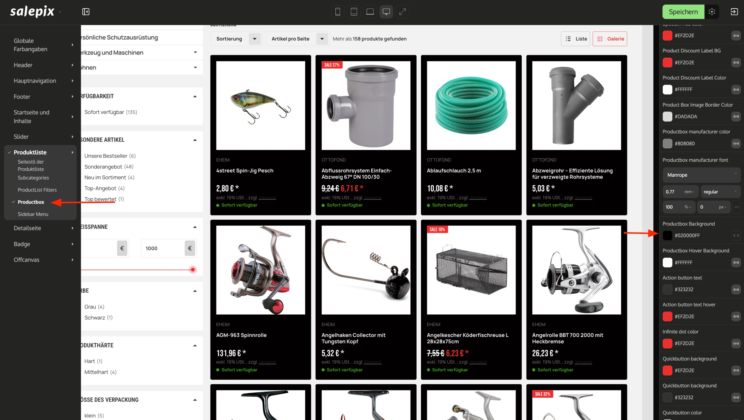744x420 pixels.
Task: Select Sonderangebot filter option
Action: tap(109, 167)
